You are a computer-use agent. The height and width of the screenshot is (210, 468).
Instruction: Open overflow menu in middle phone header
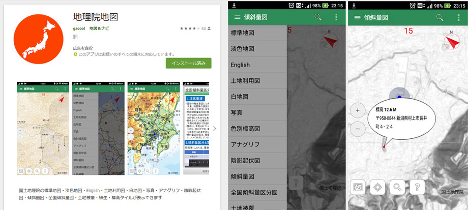(337, 17)
